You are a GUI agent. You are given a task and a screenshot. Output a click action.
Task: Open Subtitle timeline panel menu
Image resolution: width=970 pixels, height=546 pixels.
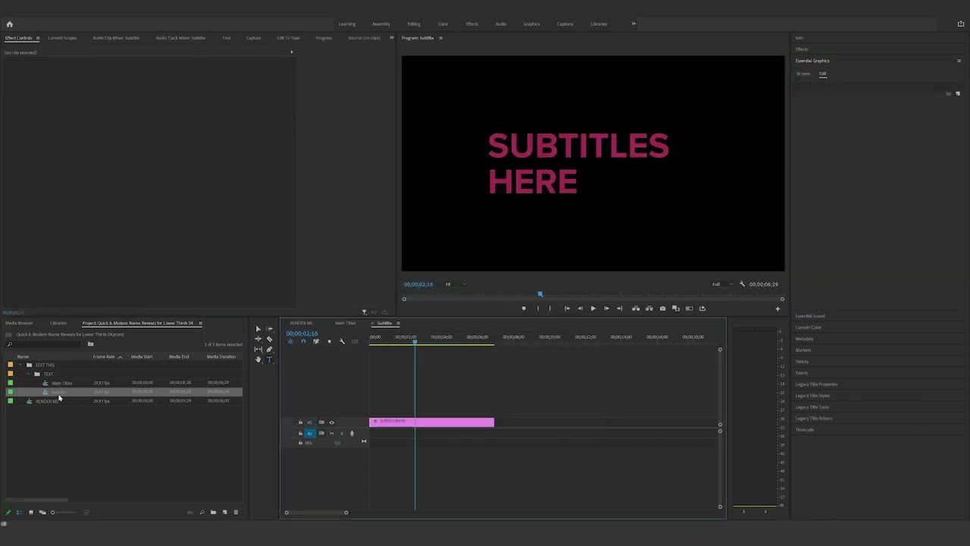tap(398, 323)
